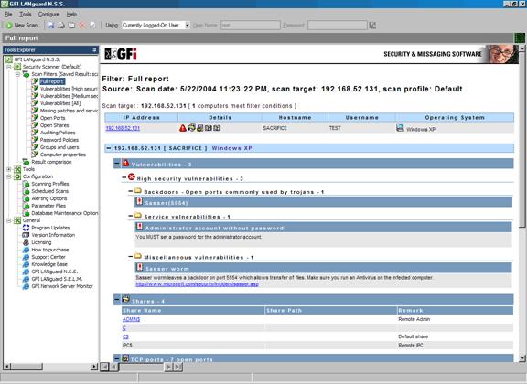Image resolution: width=527 pixels, height=384 pixels.
Task: Click the red vulnerability alert icon in the Details column
Action: click(182, 128)
